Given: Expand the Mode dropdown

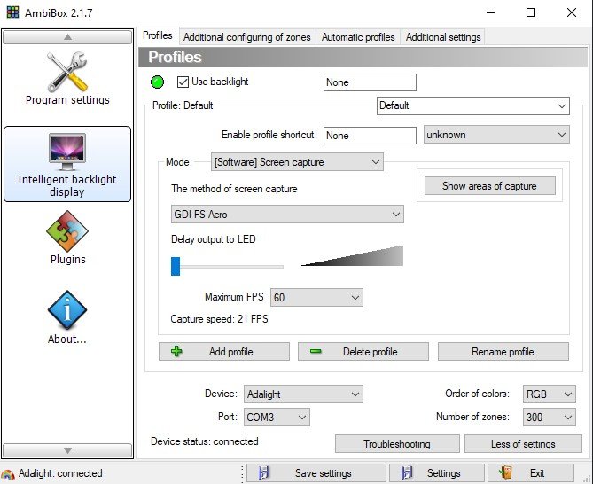Looking at the screenshot, I should point(297,162).
